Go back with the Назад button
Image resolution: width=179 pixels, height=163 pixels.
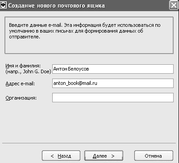(x=61, y=156)
